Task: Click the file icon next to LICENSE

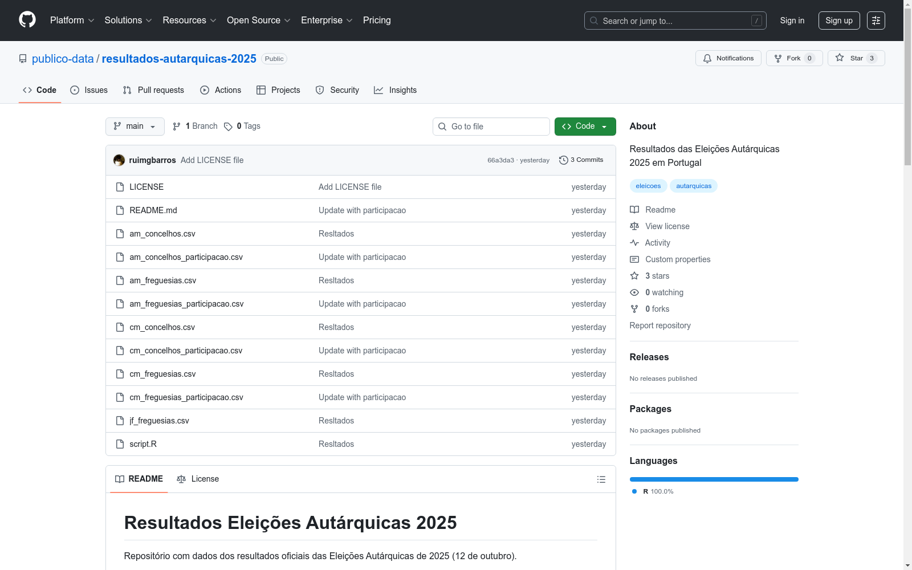Action: coord(120,187)
